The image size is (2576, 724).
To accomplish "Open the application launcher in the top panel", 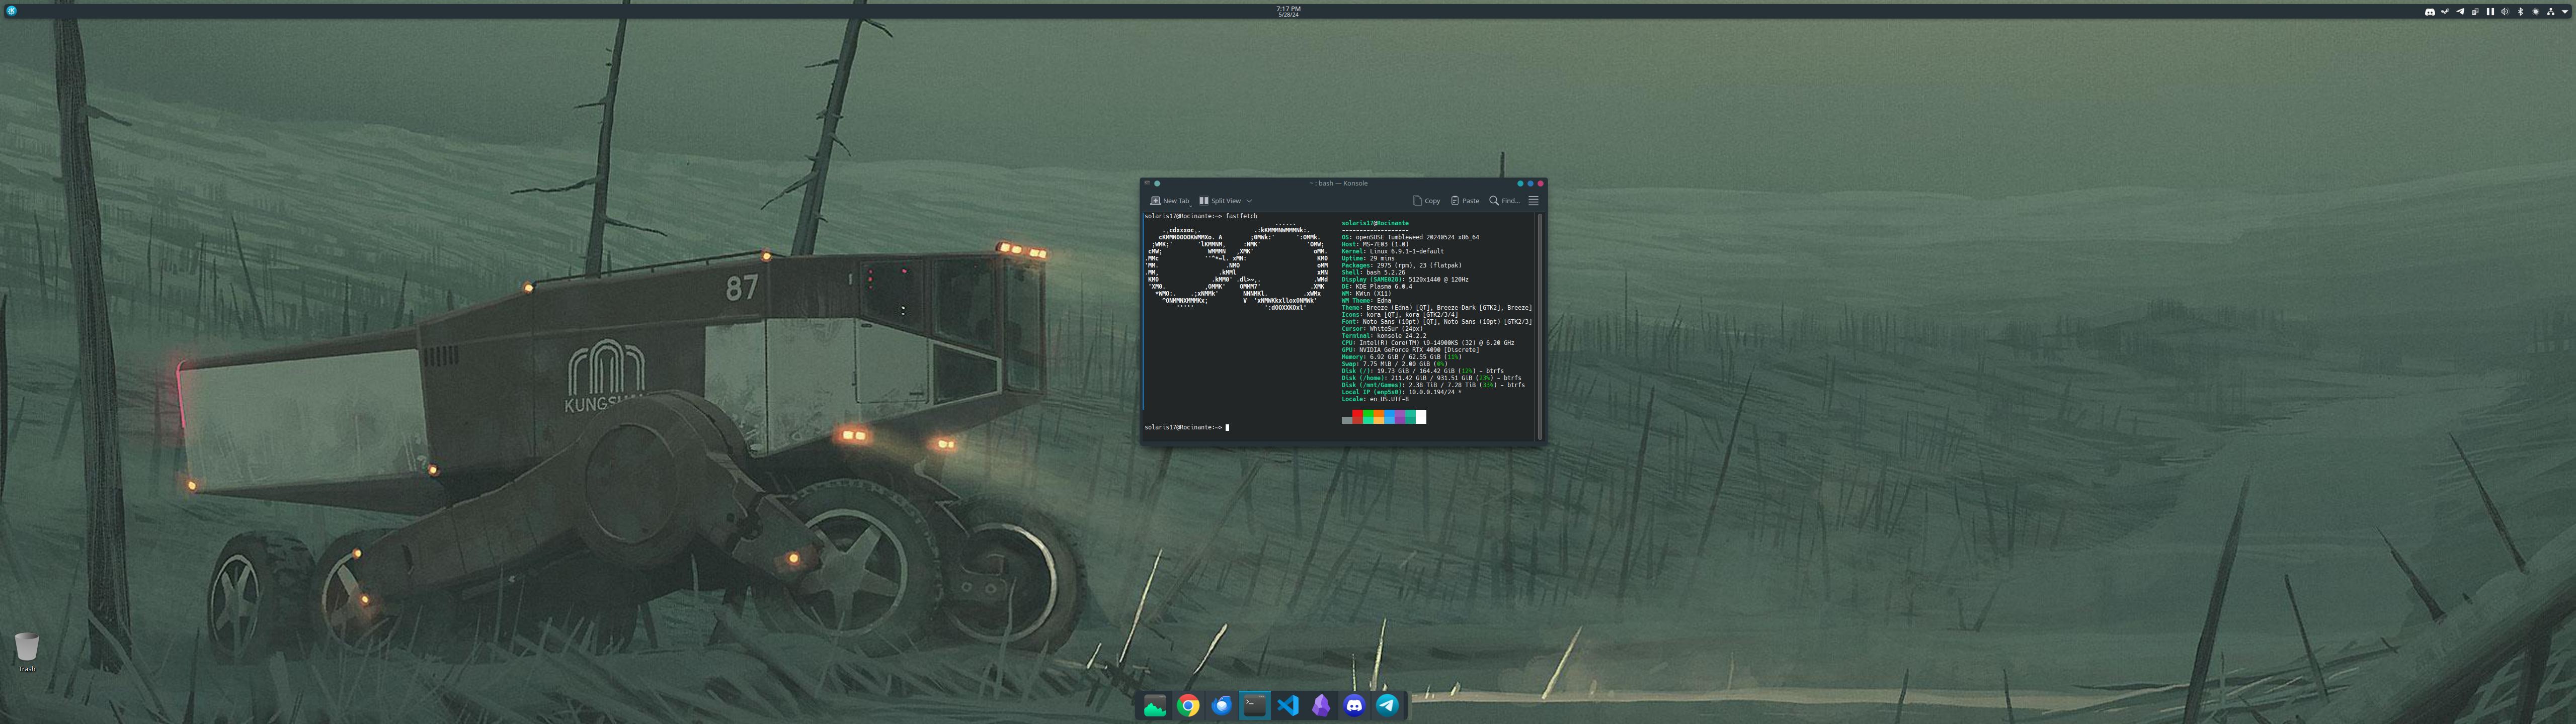I will tap(11, 11).
